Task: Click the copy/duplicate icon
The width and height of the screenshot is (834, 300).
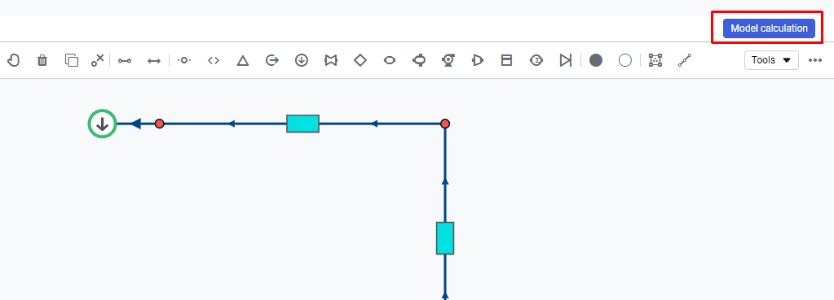Action: point(71,60)
